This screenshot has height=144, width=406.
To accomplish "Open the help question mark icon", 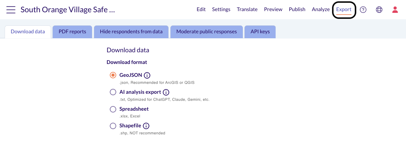I will click(x=363, y=10).
